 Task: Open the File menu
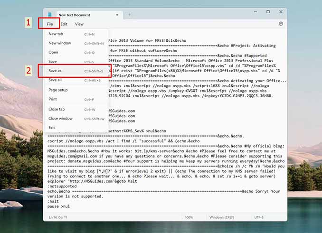[50, 24]
